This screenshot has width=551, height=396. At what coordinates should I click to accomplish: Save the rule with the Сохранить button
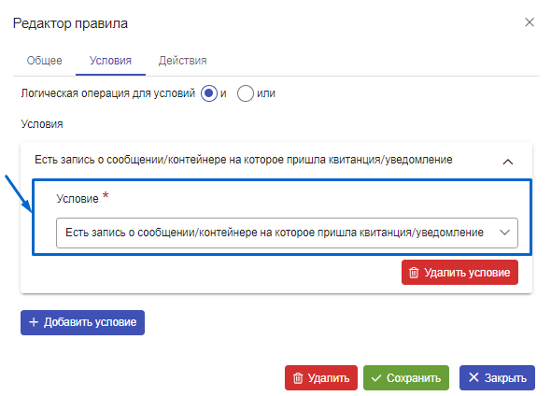(406, 377)
